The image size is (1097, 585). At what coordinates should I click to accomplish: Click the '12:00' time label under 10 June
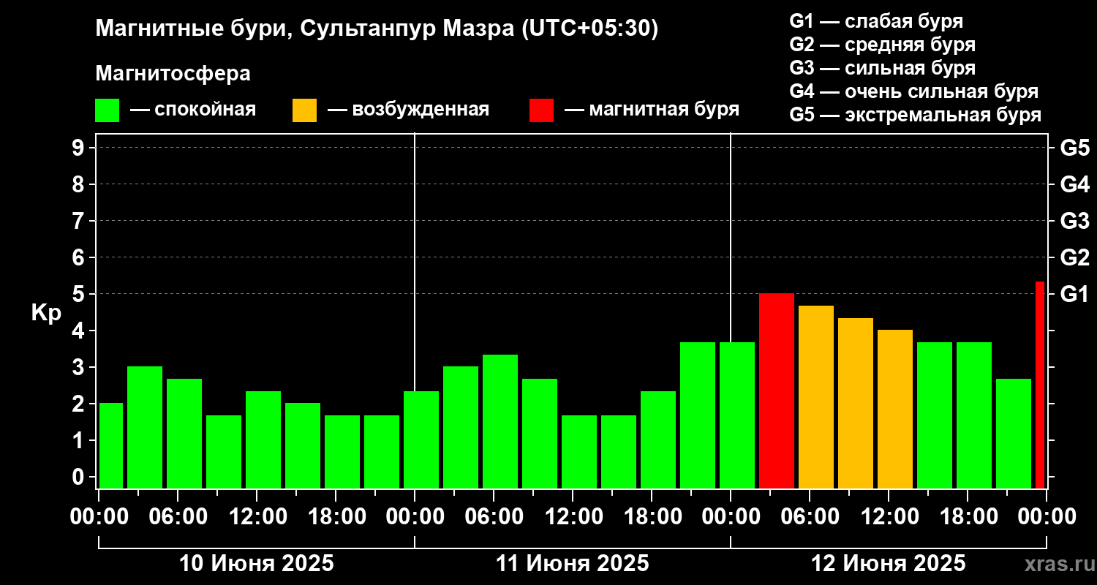pos(257,517)
